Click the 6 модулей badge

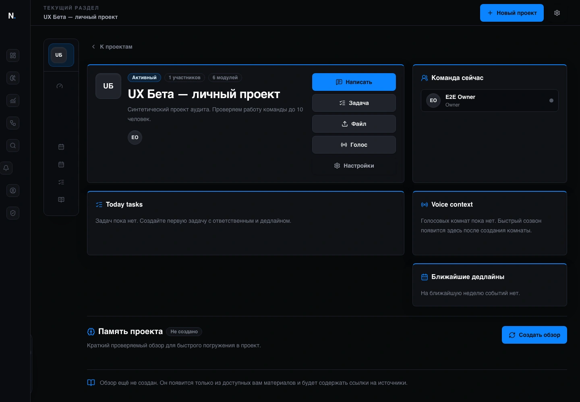(x=225, y=78)
